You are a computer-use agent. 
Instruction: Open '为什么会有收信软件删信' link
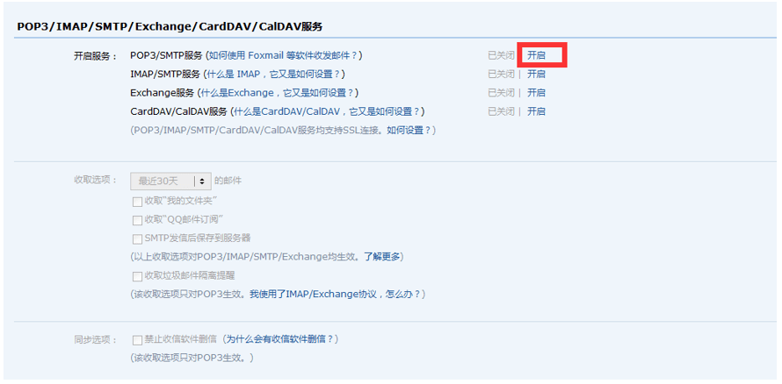click(x=279, y=339)
